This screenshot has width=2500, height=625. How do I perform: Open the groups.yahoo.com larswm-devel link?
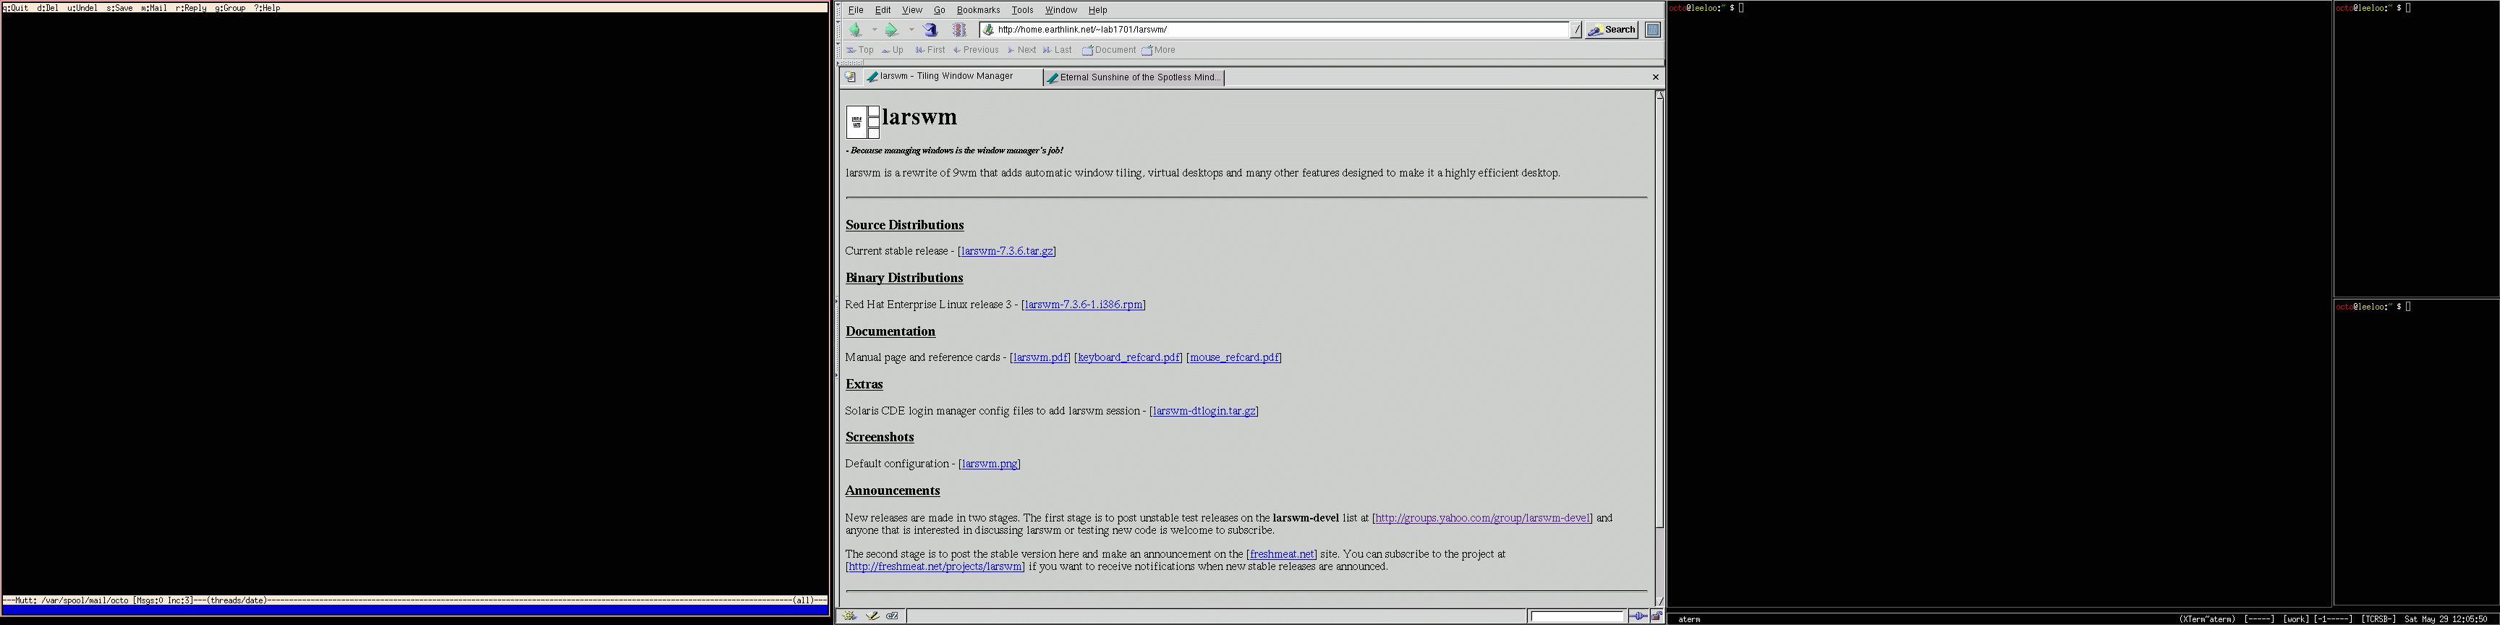[x=1482, y=518]
